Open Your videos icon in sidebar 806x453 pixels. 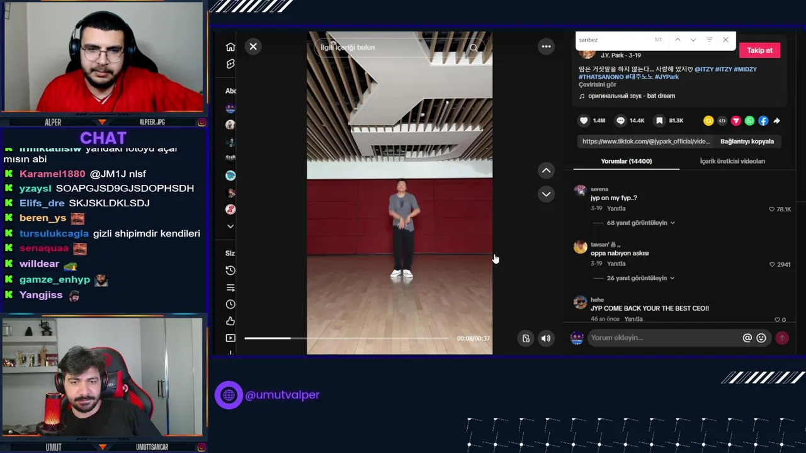pos(230,338)
